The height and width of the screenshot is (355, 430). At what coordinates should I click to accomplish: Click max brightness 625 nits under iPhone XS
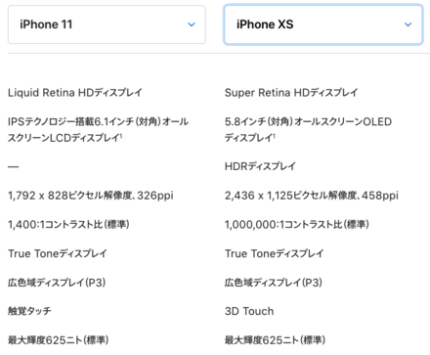[x=275, y=340]
